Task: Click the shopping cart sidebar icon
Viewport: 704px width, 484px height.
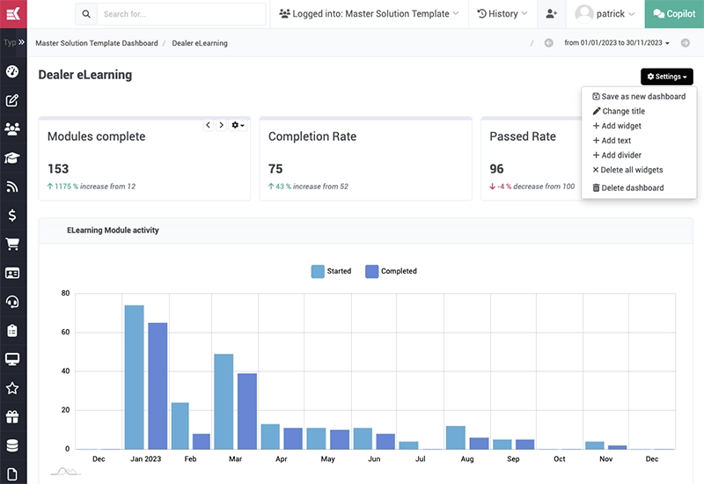Action: pyautogui.click(x=12, y=245)
